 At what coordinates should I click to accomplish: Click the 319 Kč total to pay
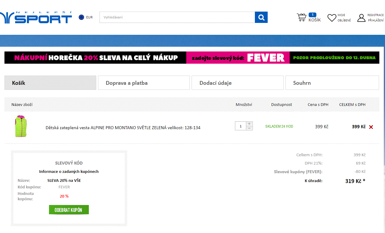[355, 181]
